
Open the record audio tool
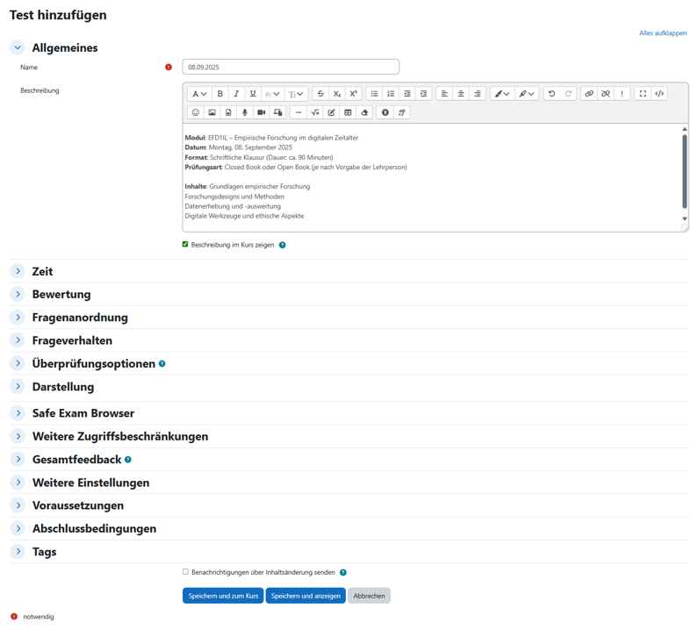coord(245,112)
